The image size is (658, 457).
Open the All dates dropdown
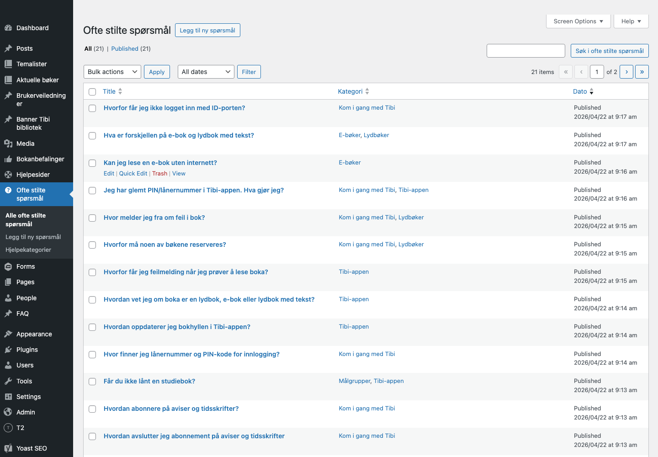[206, 72]
